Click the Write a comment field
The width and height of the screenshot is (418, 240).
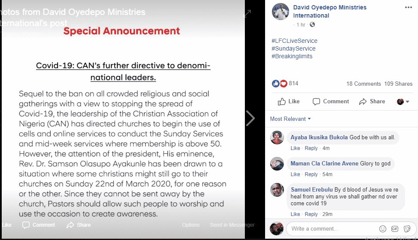click(331, 228)
